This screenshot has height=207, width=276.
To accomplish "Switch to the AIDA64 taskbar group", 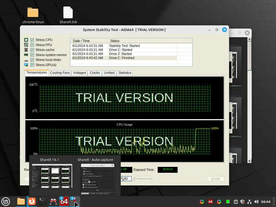I will click(64, 201).
